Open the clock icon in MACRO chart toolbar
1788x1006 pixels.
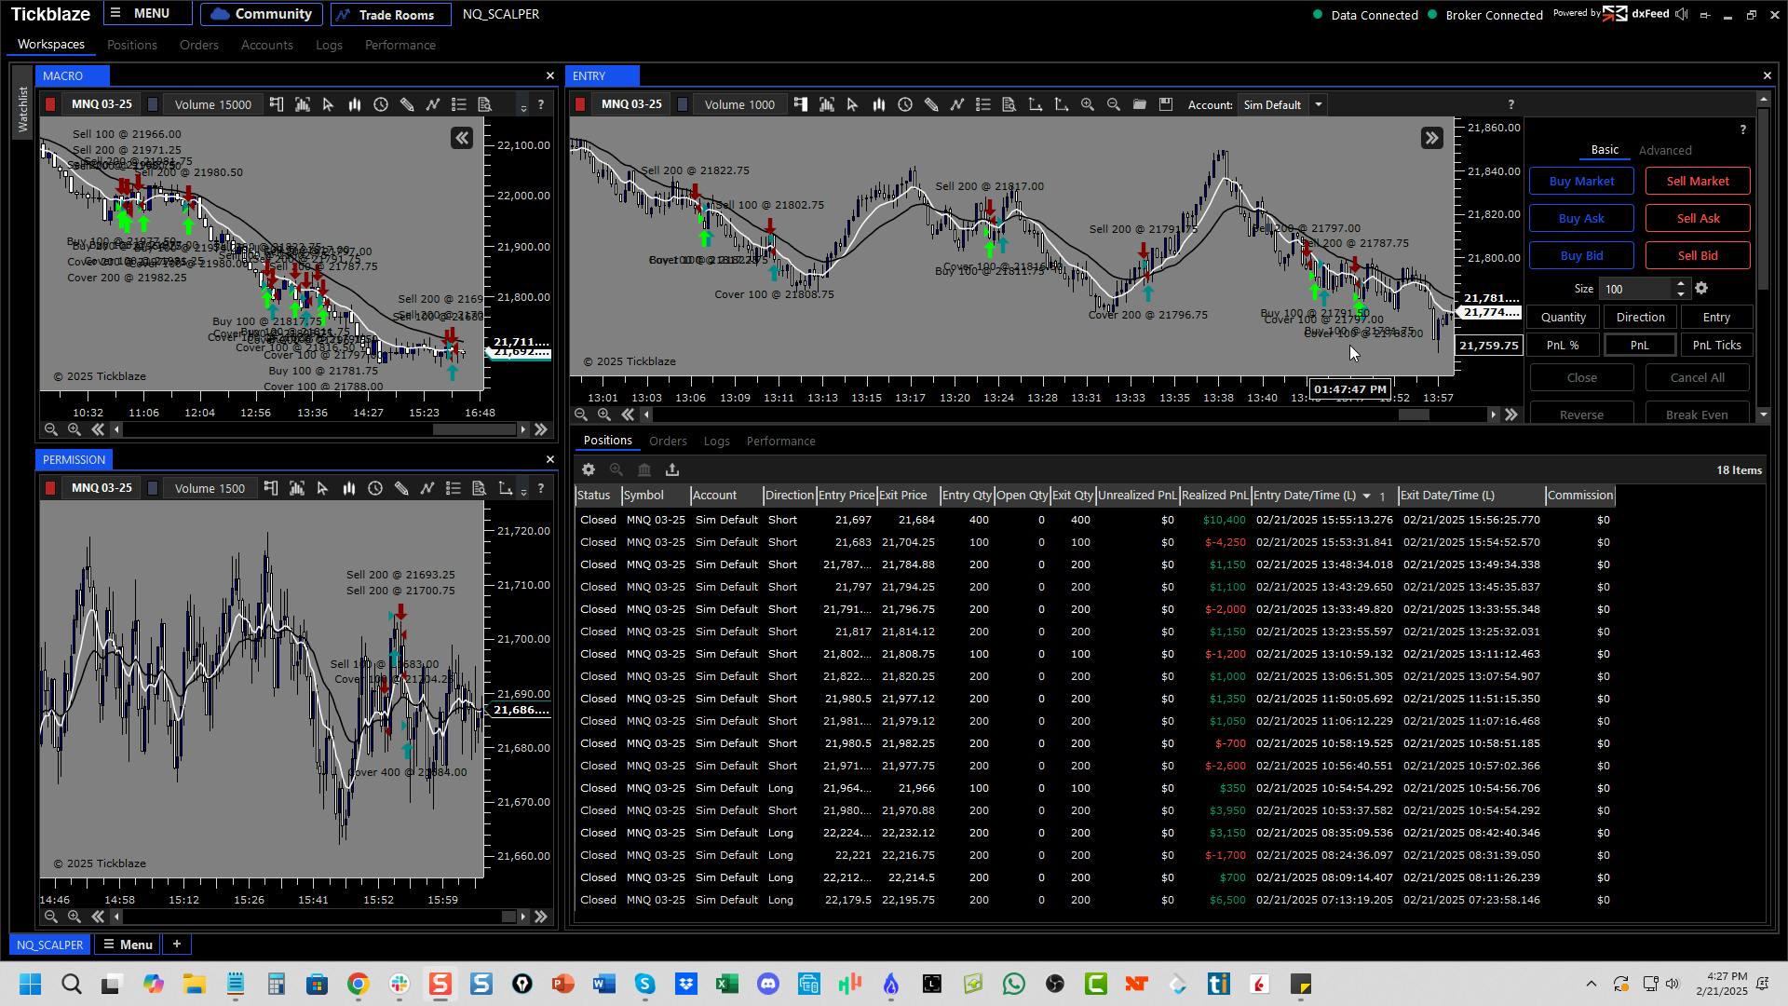click(380, 105)
